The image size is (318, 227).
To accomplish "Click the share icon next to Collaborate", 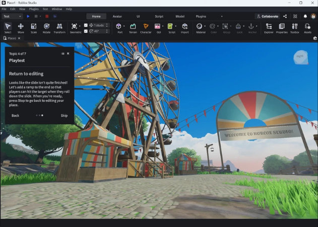I will [x=285, y=17].
